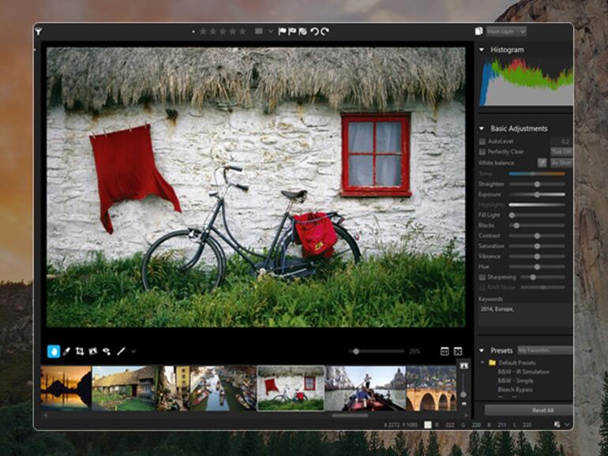The image size is (608, 456).
Task: Select the canal boats thumbnail
Action: tap(223, 388)
